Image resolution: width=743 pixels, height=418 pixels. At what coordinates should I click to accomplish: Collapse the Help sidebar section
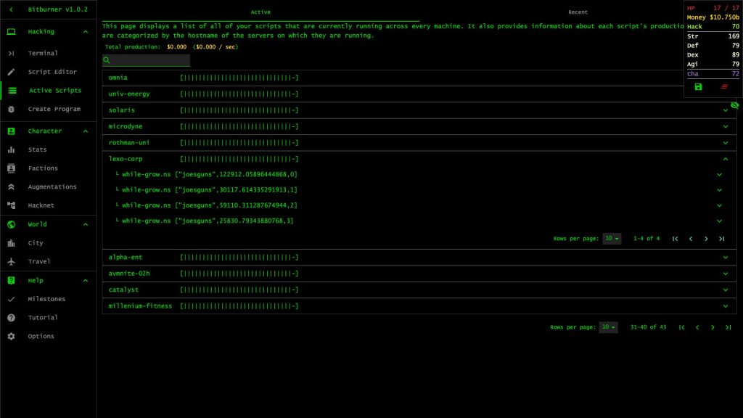[x=86, y=281]
